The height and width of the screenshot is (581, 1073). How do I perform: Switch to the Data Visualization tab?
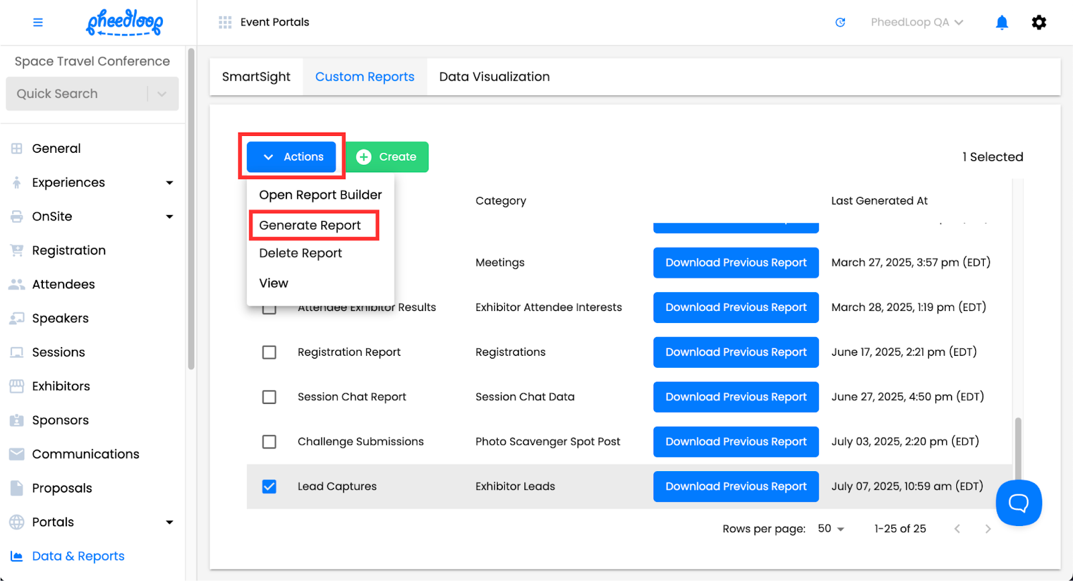[494, 77]
